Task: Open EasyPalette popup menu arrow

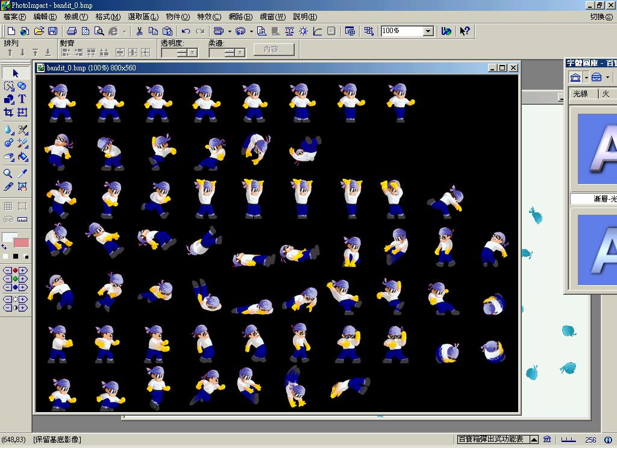Action: click(534, 439)
